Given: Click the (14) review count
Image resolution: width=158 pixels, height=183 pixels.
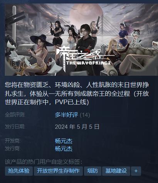Looking at the screenshot, I should click(x=85, y=115).
